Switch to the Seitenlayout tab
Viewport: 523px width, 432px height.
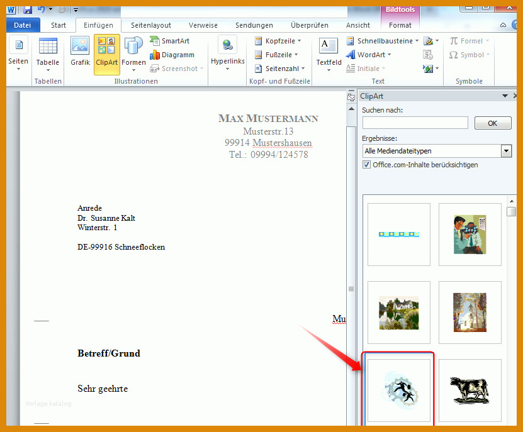(151, 25)
